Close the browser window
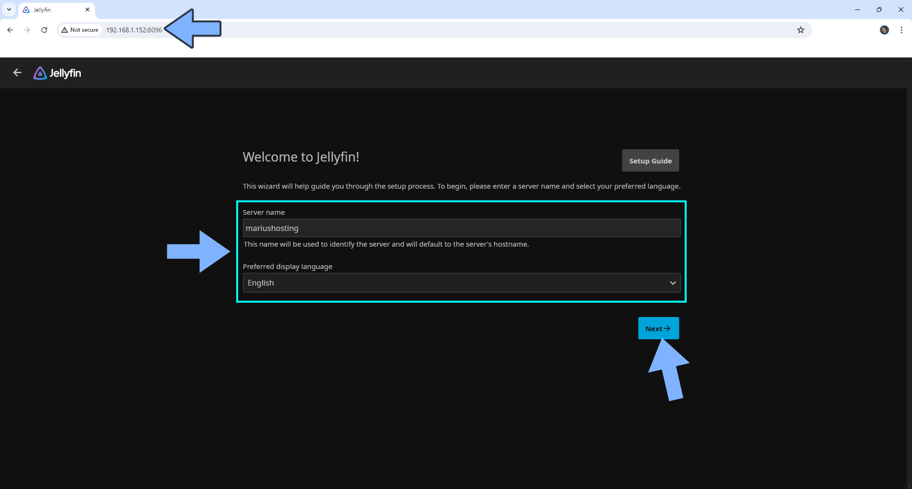The width and height of the screenshot is (912, 489). click(x=901, y=10)
